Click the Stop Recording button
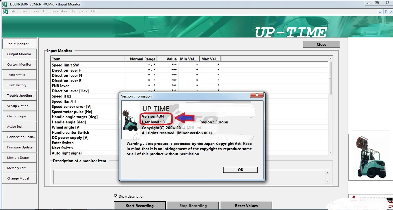 (x=193, y=206)
